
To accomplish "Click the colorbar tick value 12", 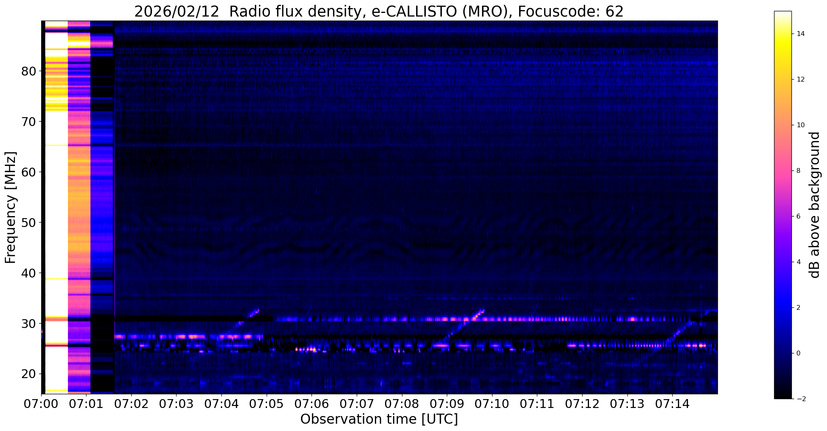I will click(x=800, y=80).
